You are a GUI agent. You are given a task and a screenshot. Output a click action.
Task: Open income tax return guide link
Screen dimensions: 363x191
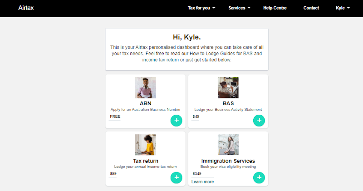161,60
